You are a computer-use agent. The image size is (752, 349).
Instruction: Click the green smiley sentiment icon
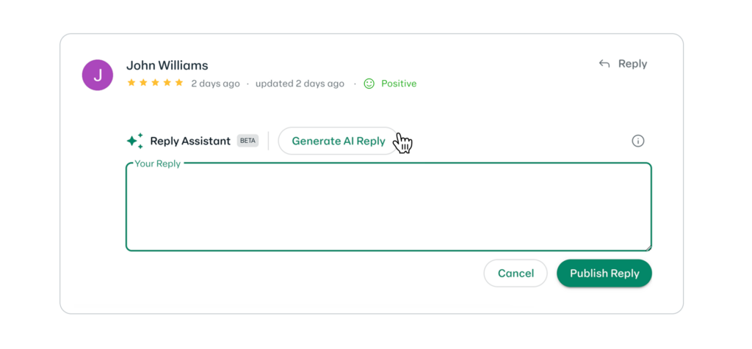[x=369, y=84]
